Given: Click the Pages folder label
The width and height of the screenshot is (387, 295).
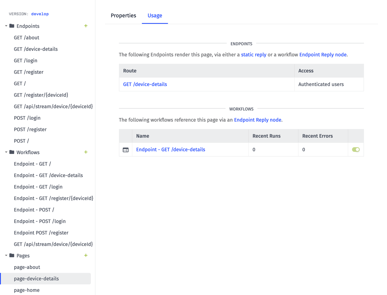Looking at the screenshot, I should click(x=23, y=256).
